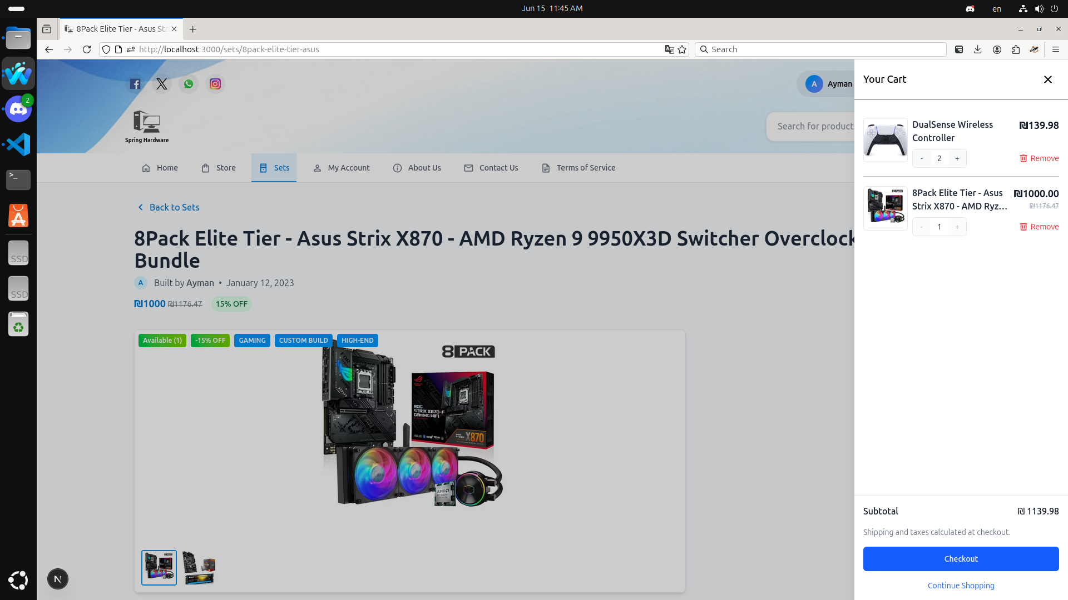1068x600 pixels.
Task: Click the 8Pack bundle cart image
Action: coord(886,208)
